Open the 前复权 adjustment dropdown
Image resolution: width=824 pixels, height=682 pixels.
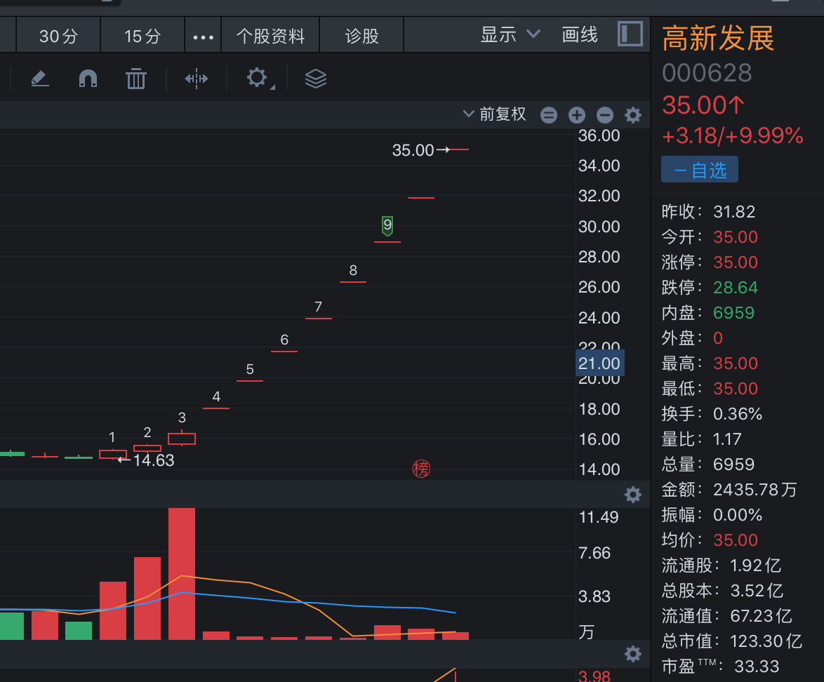(494, 114)
